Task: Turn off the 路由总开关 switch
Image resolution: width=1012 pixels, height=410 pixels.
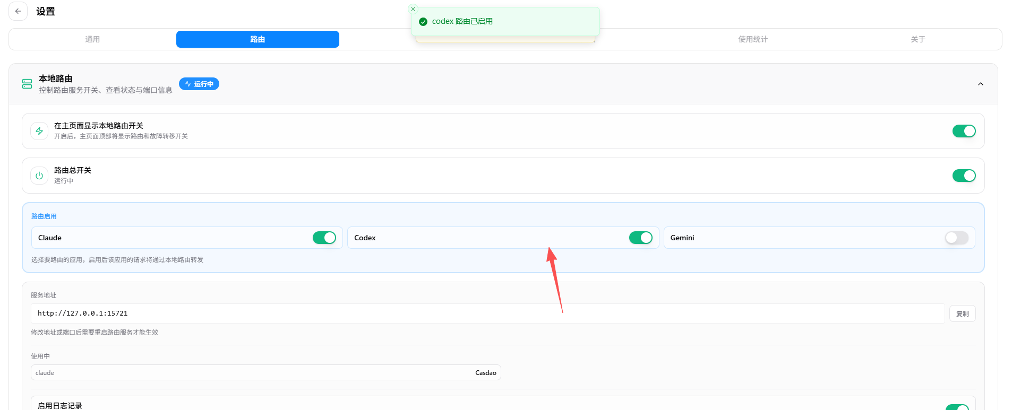Action: point(964,176)
